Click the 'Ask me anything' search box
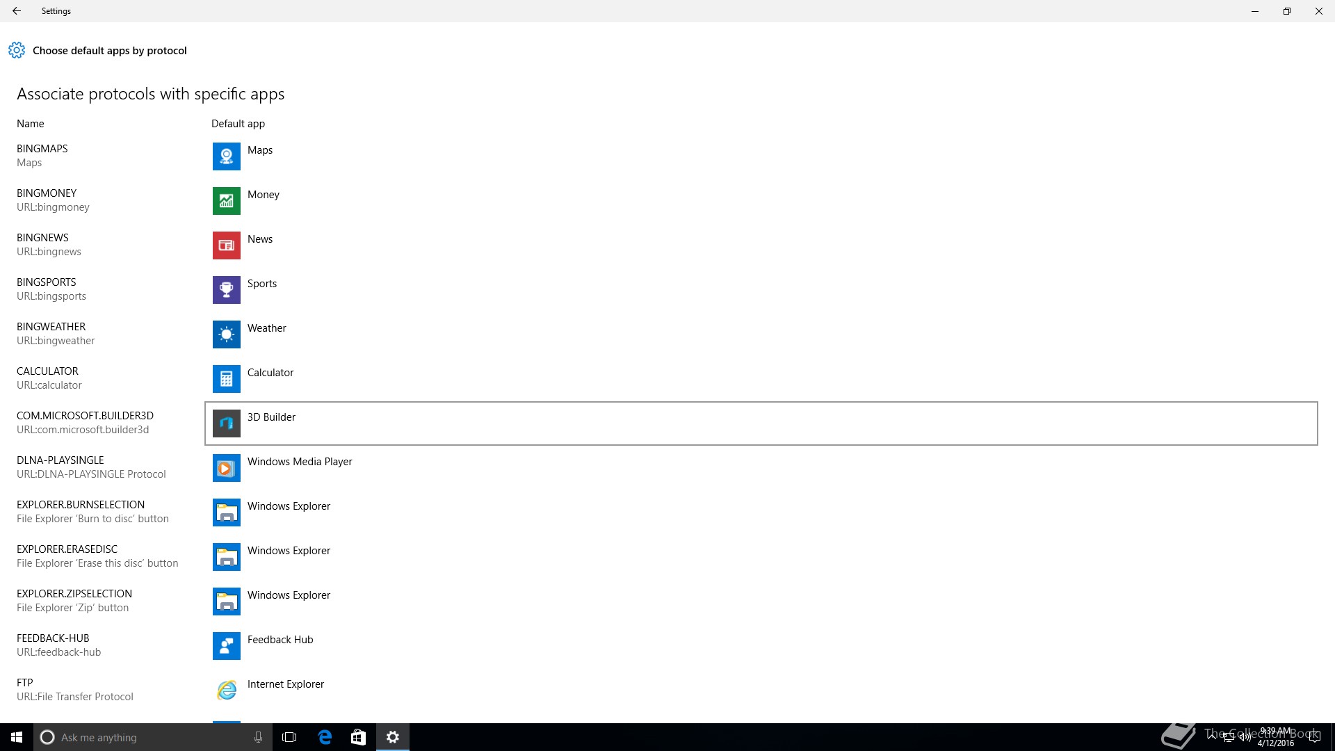The width and height of the screenshot is (1335, 751). point(153,737)
